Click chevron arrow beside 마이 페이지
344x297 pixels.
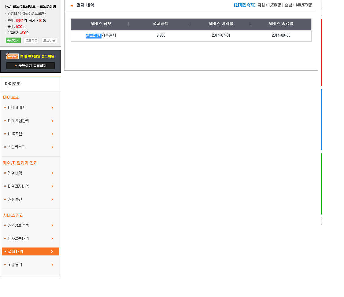point(52,108)
